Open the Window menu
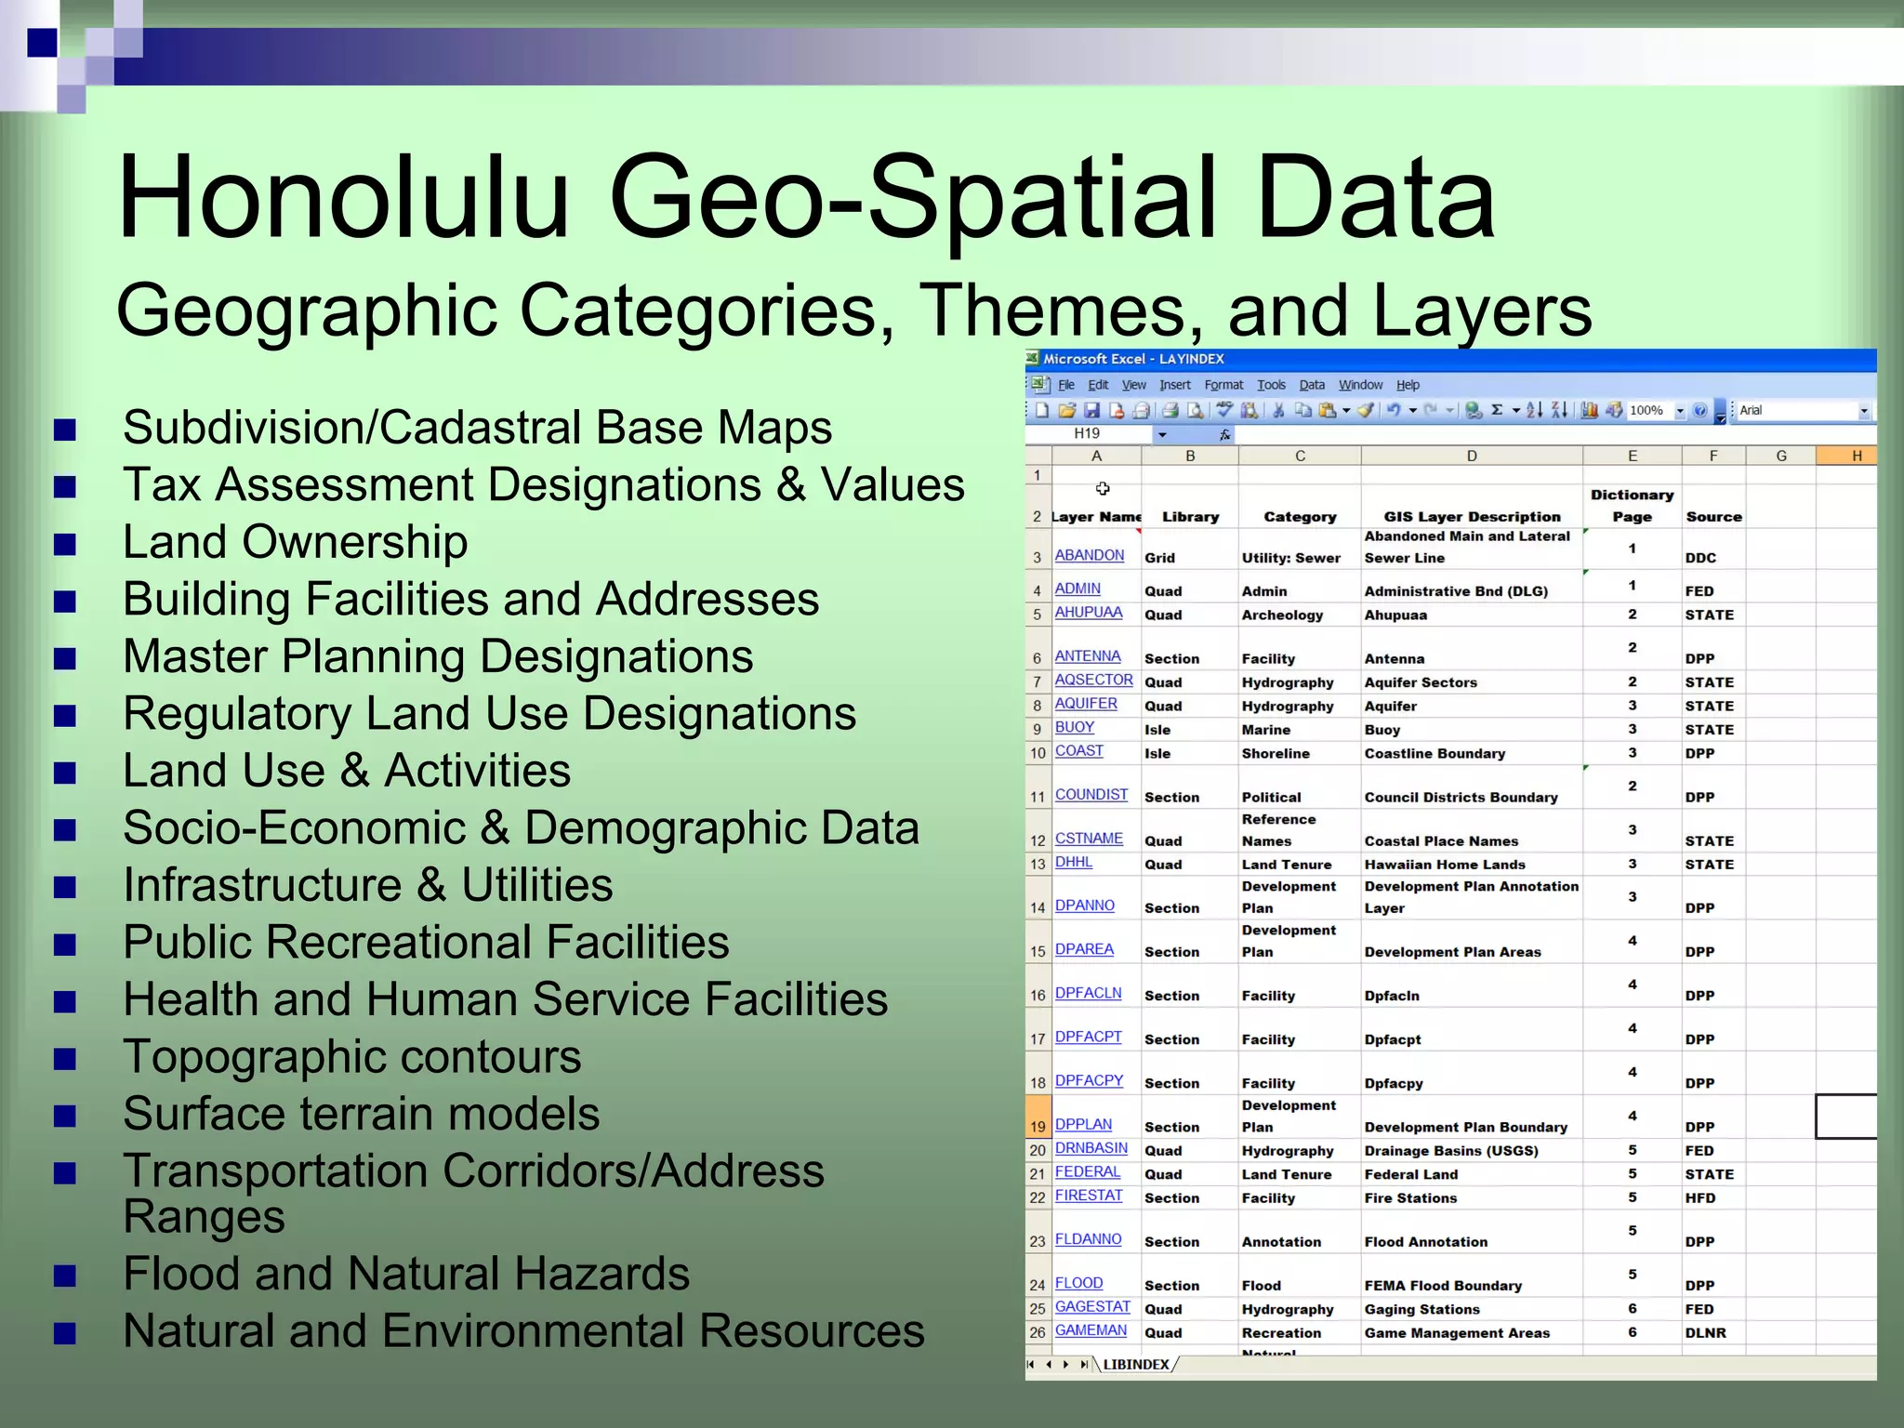The height and width of the screenshot is (1428, 1904). [1360, 385]
